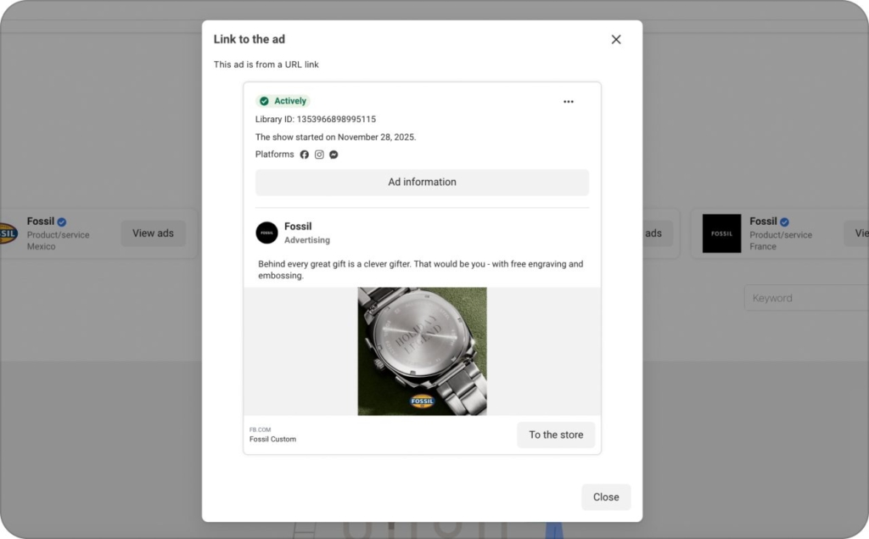
Task: Click the Fossil advertiser profile icon
Action: [266, 231]
